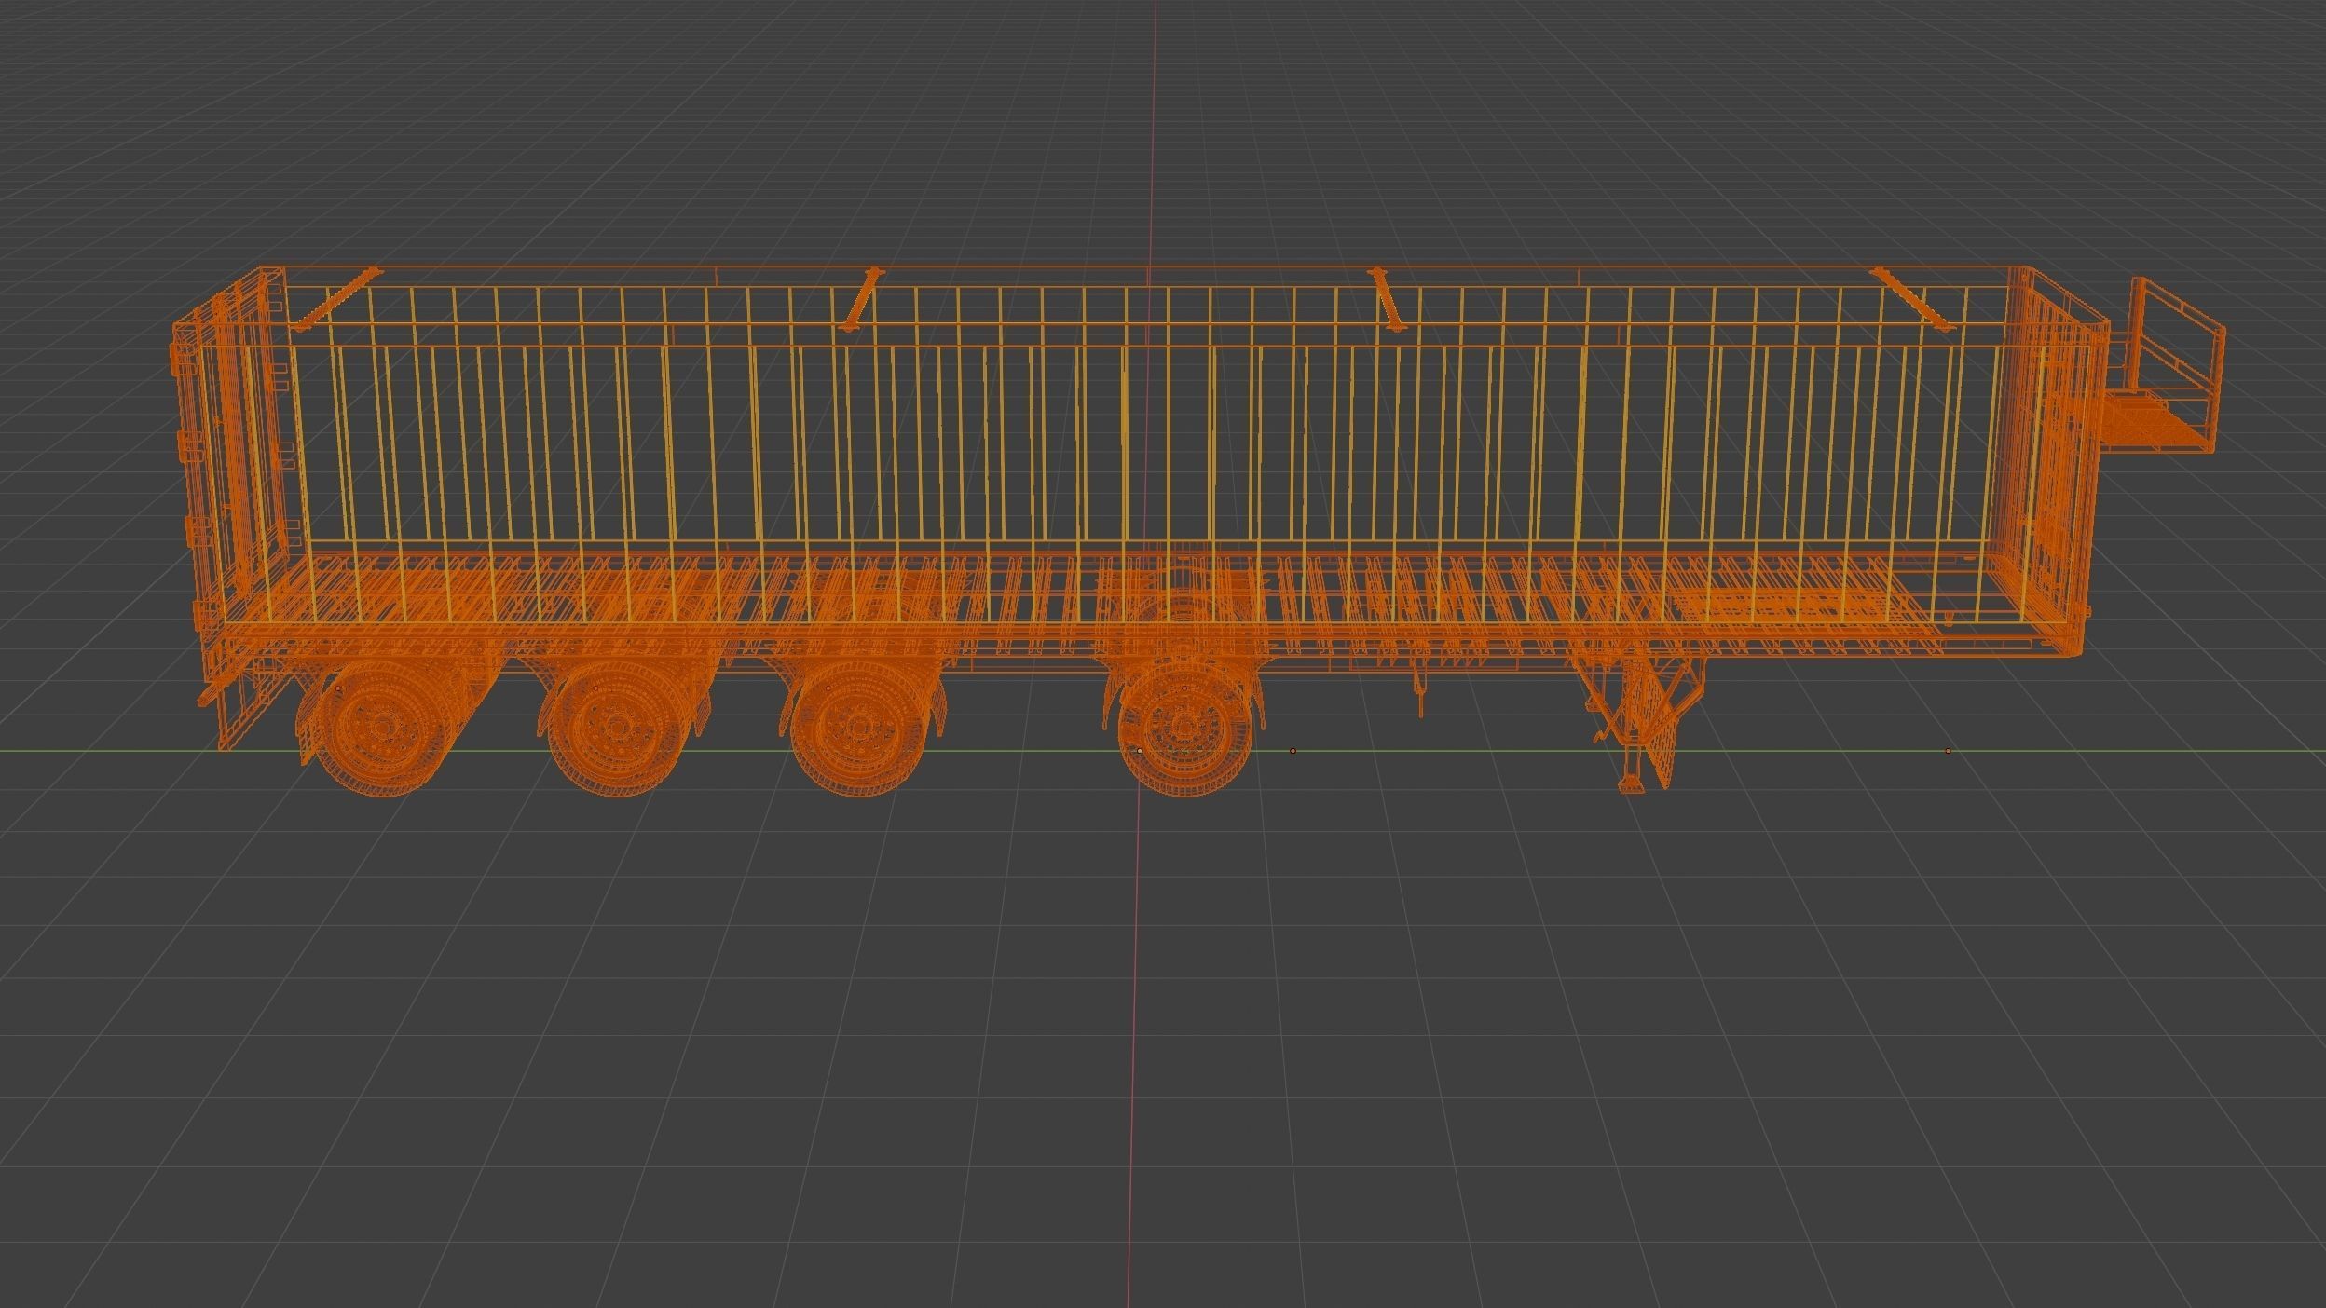Select the front-most single axle wheel
2326x1308 pixels.
[1185, 729]
